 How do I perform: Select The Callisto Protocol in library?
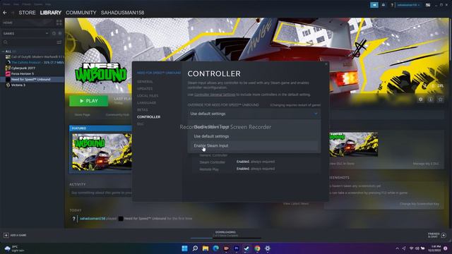tap(35, 62)
